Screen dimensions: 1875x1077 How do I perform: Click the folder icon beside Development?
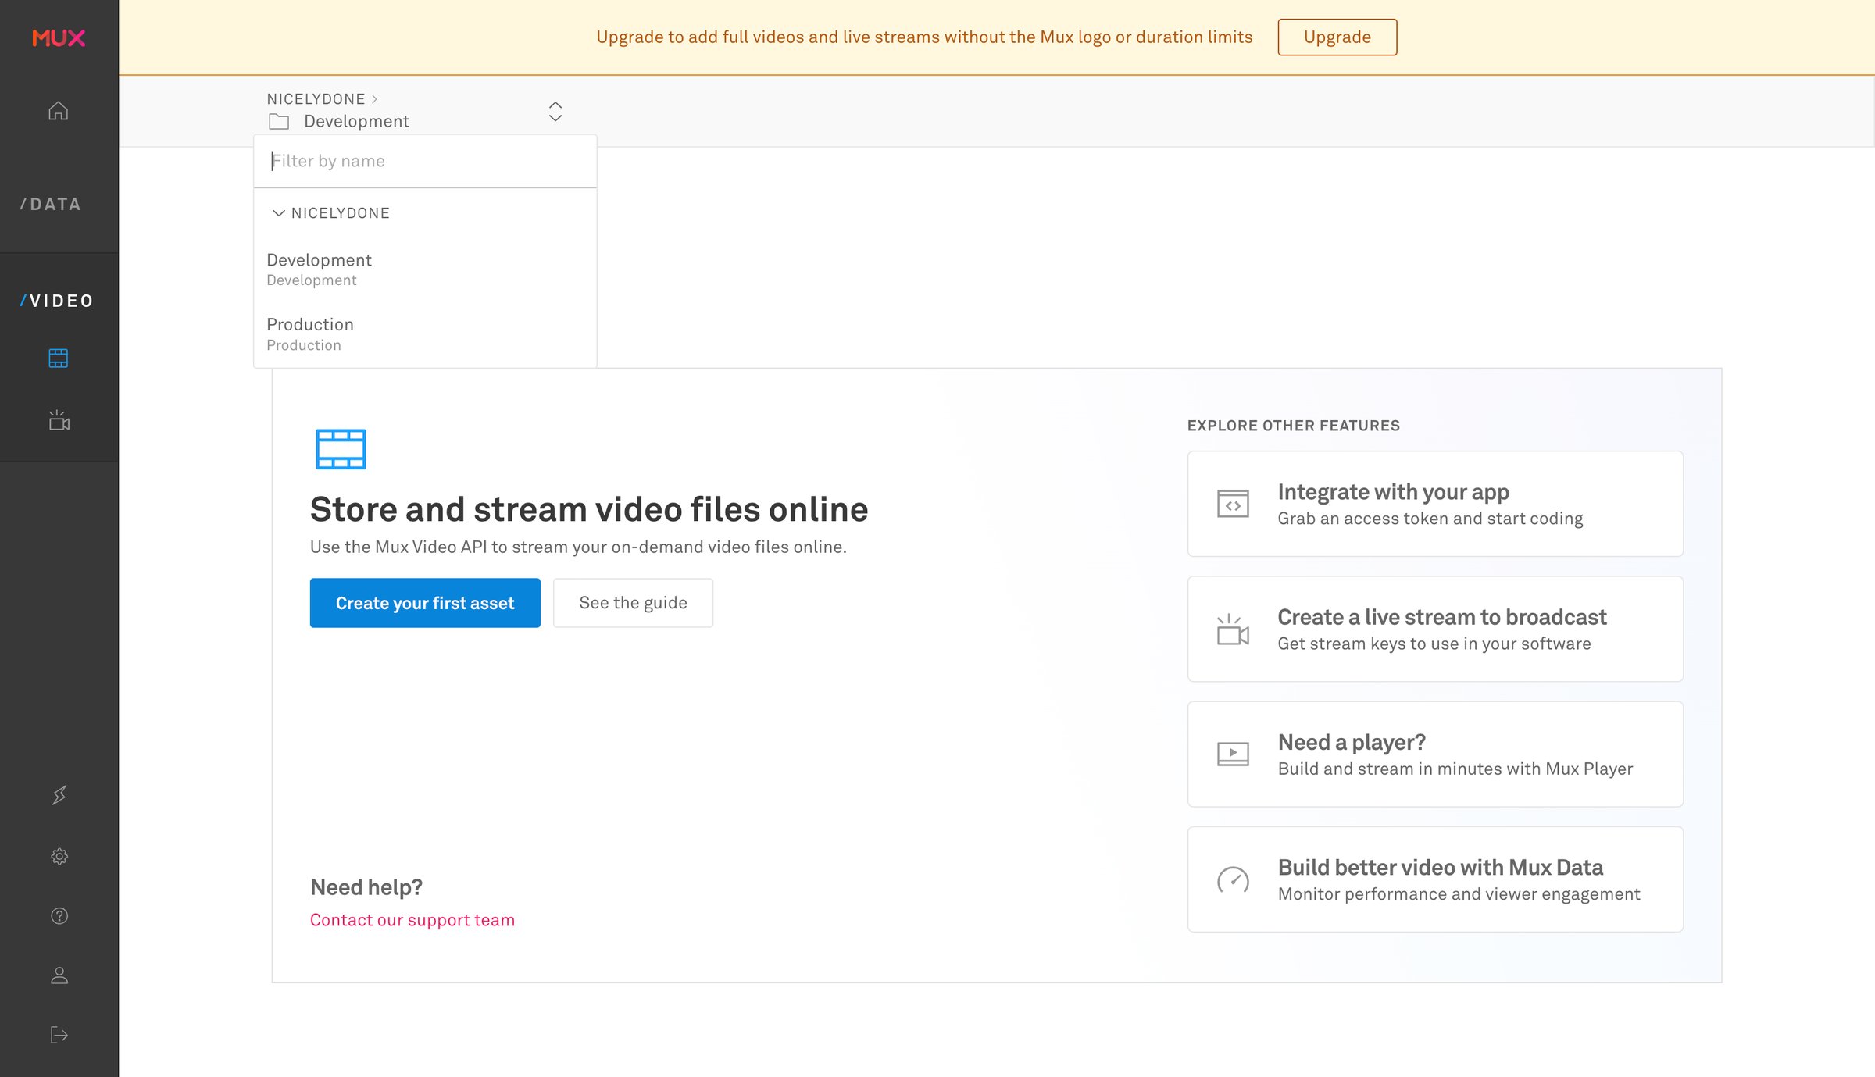pos(279,122)
